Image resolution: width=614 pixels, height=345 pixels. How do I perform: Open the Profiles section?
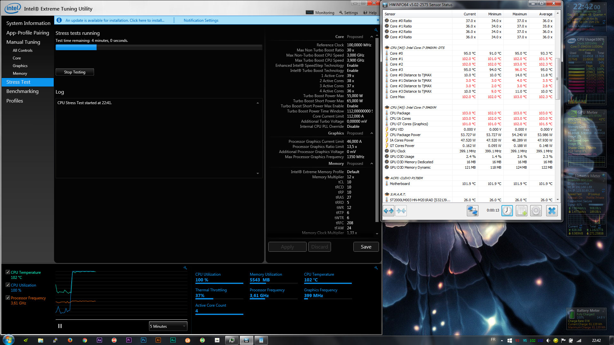tap(15, 101)
